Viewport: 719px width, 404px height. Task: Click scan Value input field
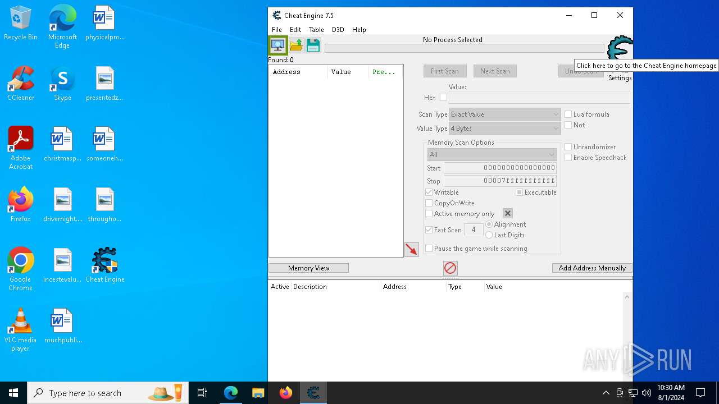(x=539, y=98)
